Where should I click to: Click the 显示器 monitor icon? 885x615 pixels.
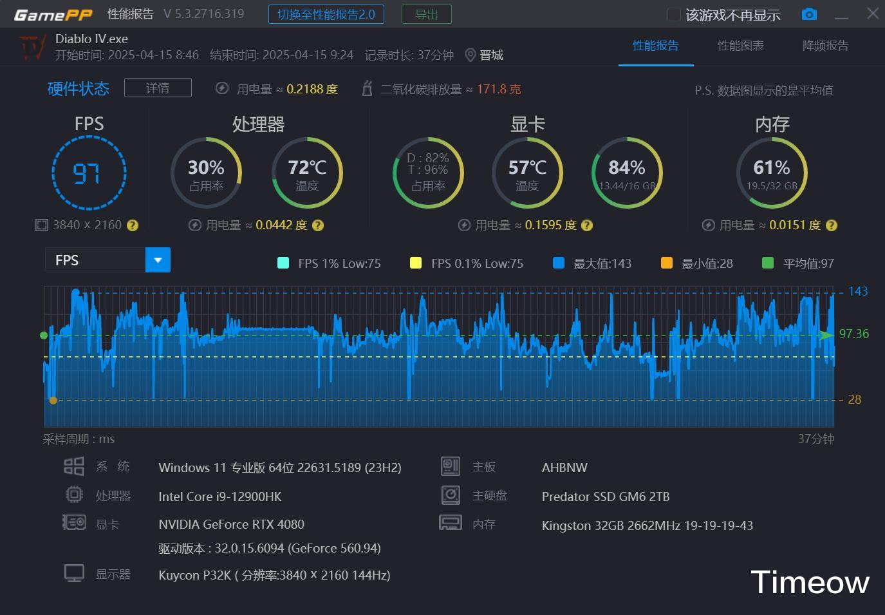click(74, 573)
